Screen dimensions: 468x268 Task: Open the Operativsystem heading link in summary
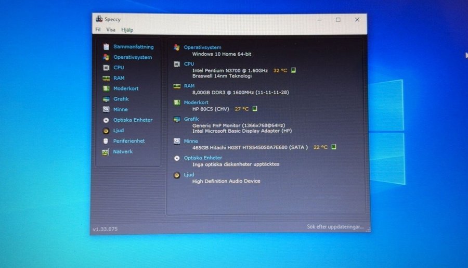202,47
